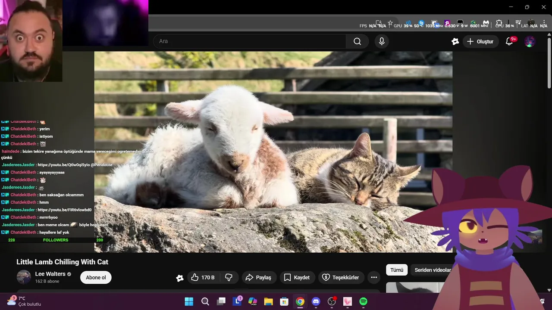552x310 pixels.
Task: Click the chat message 'mrrrrlıyoo'
Action: [48, 217]
